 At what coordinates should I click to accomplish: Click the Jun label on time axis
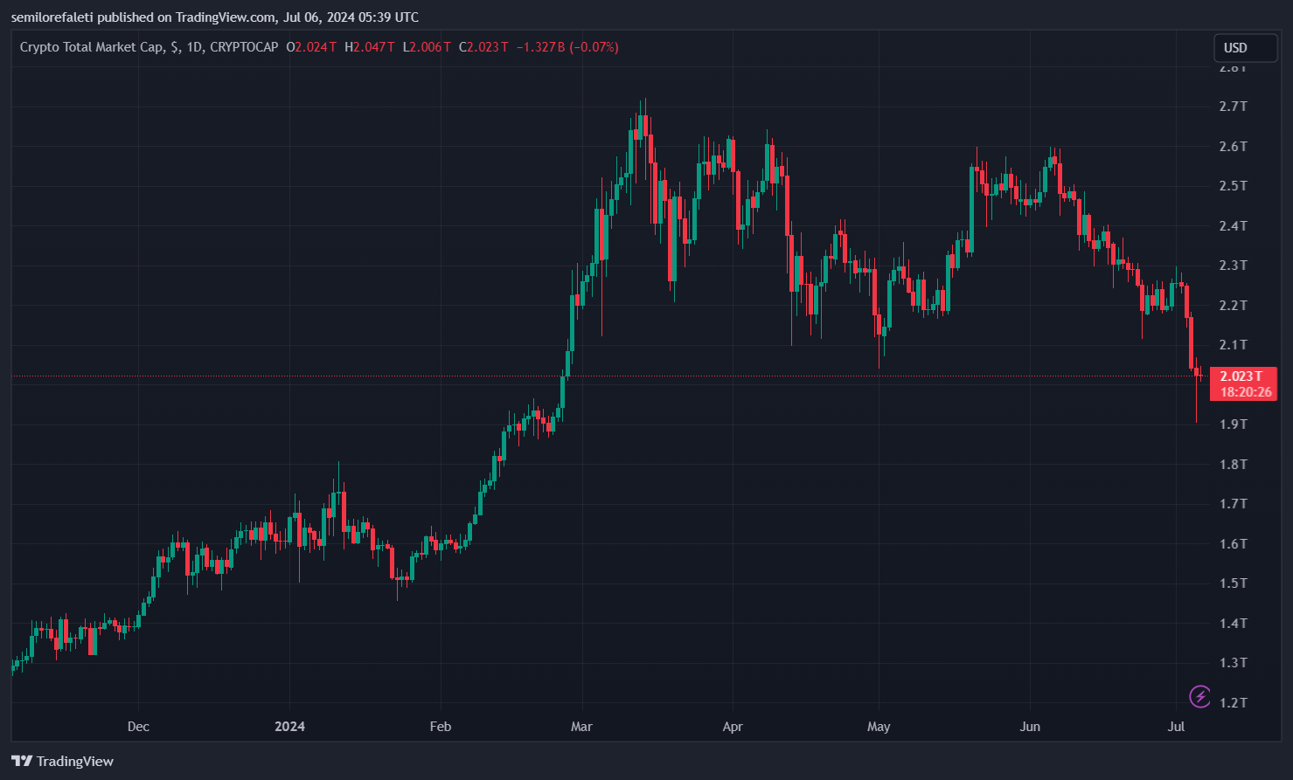click(x=1030, y=727)
